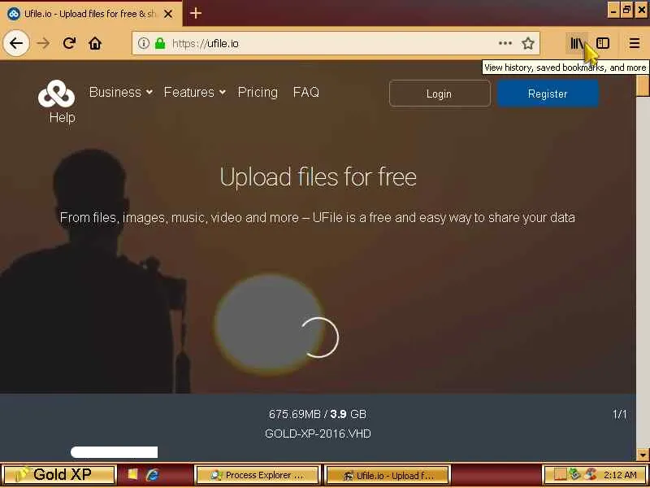Viewport: 650px width, 488px height.
Task: Click the red system tray icon beside the clock
Action: pos(591,474)
